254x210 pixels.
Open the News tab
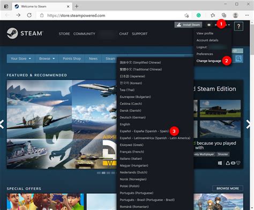point(93,58)
